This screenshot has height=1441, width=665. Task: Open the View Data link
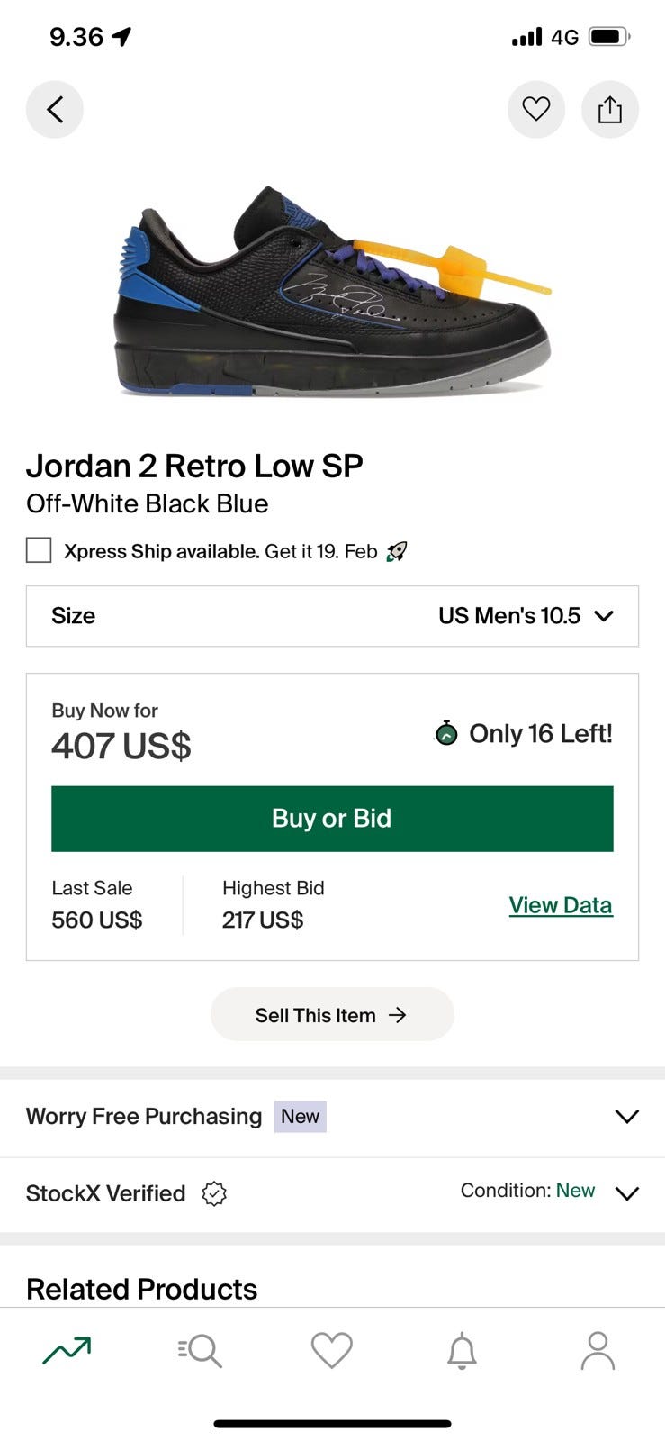pos(560,905)
